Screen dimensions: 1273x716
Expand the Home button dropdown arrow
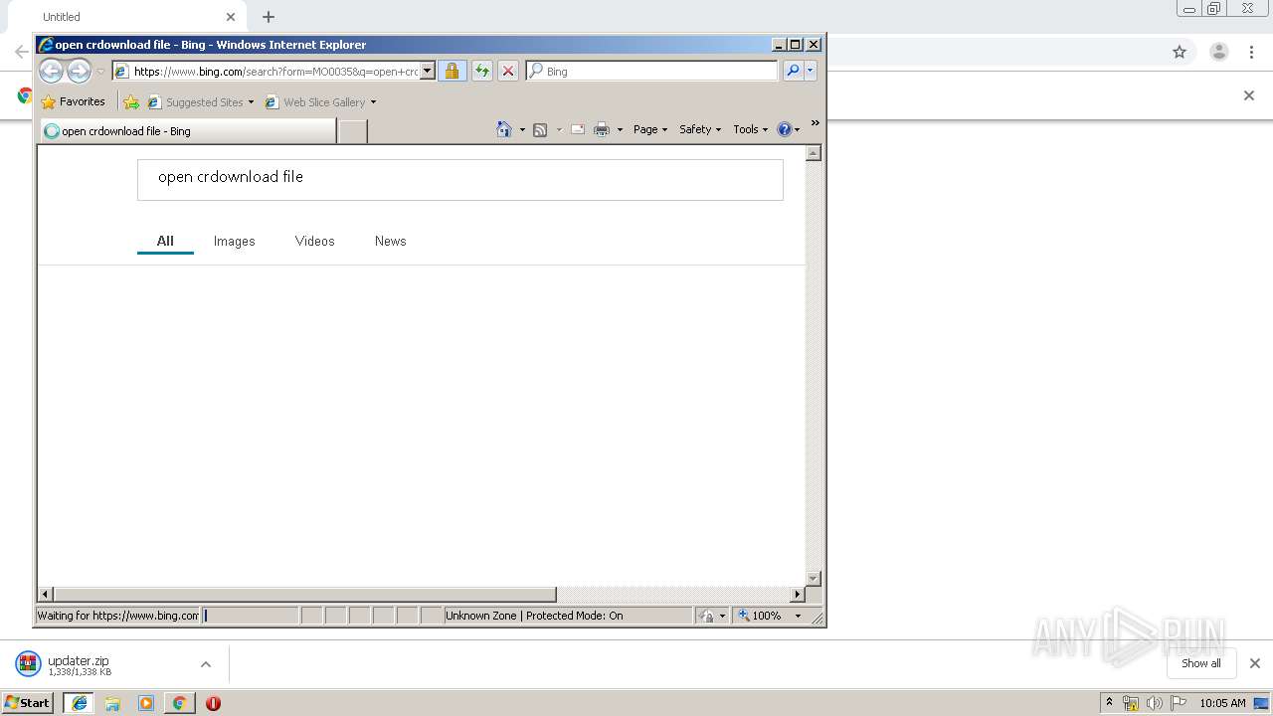point(522,129)
